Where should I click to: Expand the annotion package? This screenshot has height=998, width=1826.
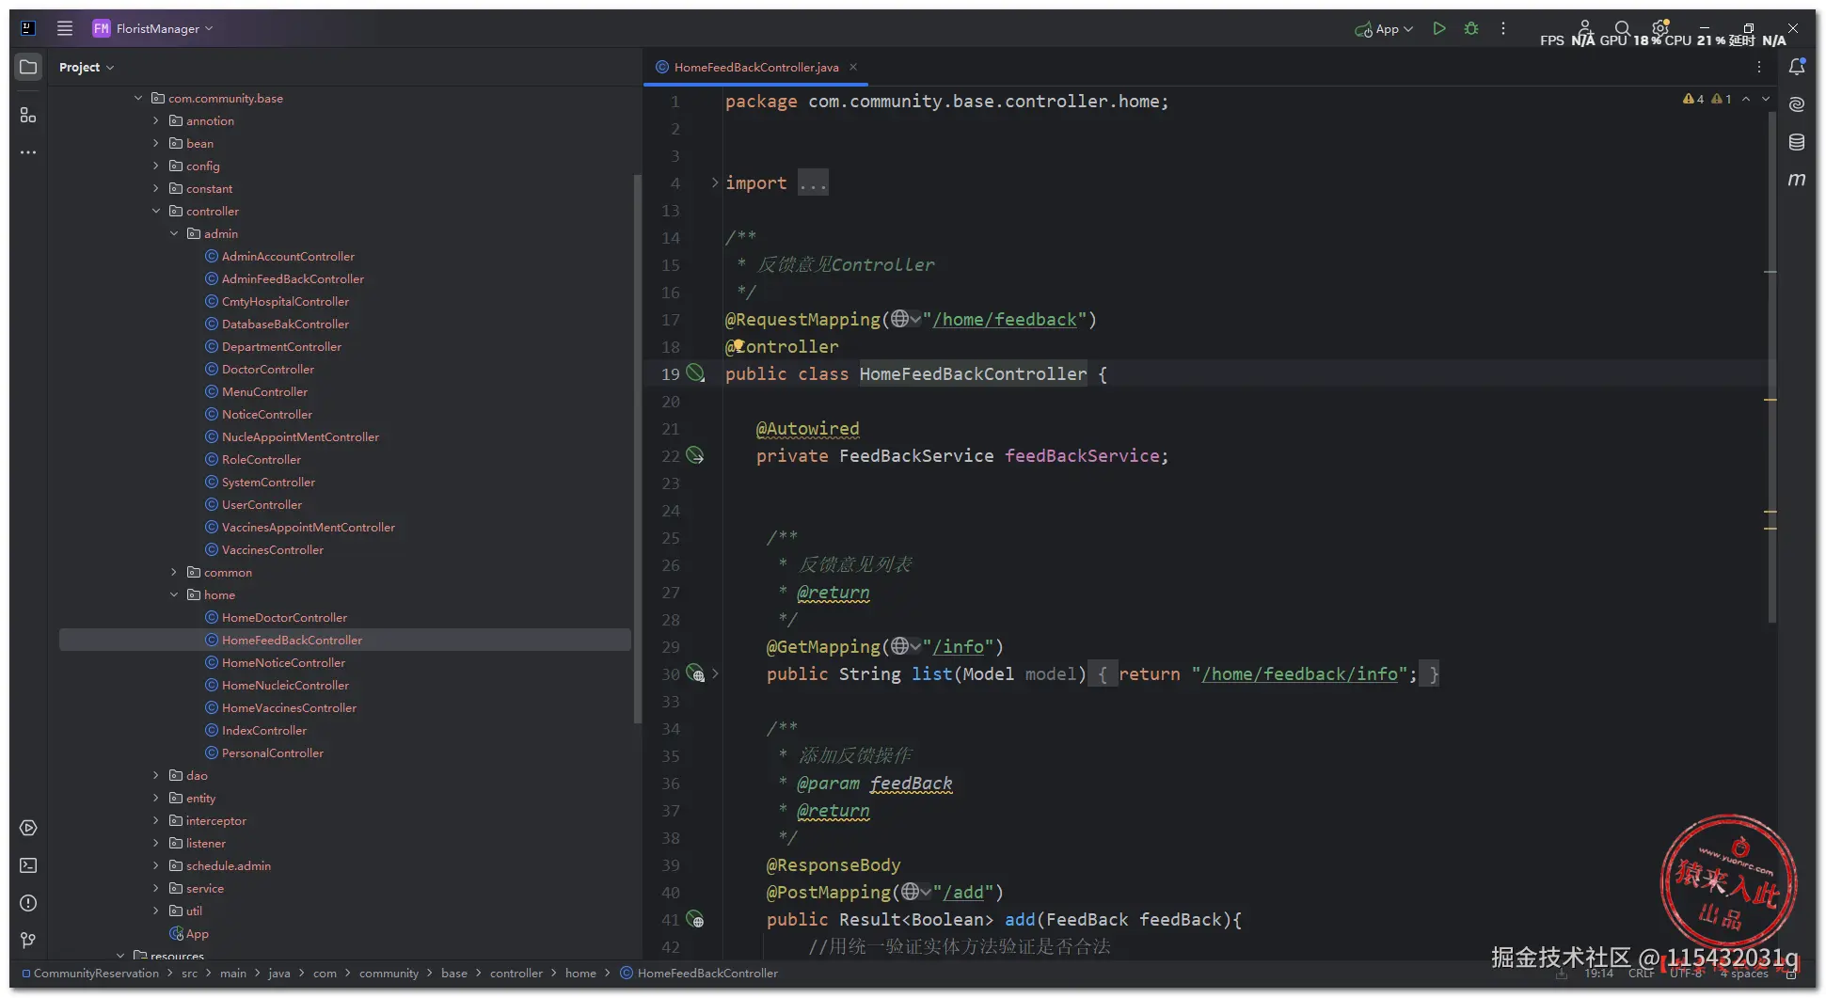point(156,120)
